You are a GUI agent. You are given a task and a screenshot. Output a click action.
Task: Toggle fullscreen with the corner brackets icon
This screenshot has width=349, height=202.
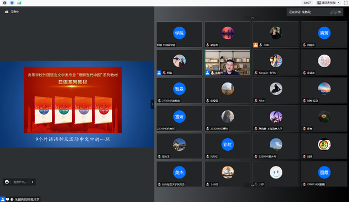tap(346, 3)
